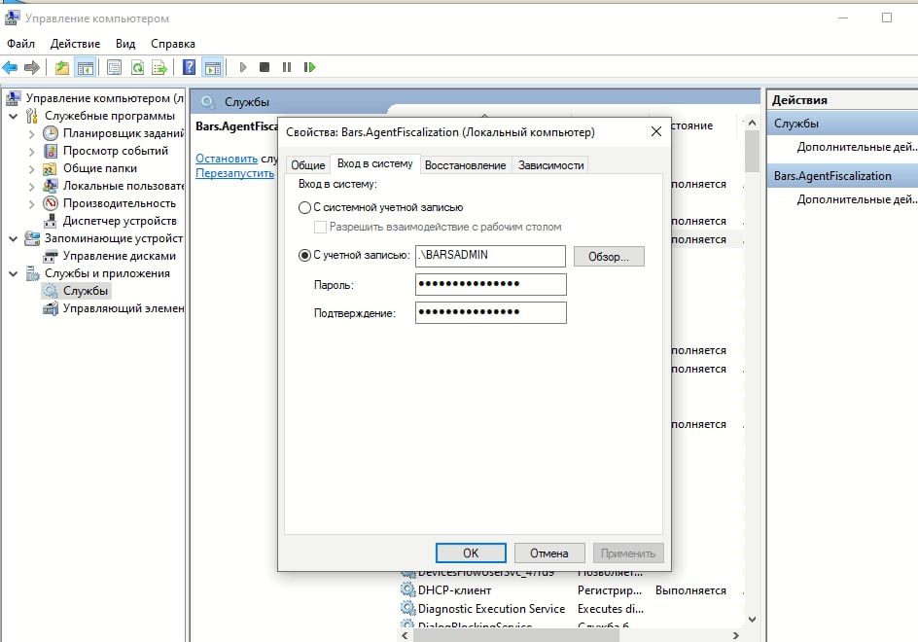
Task: Select Планировщик заданий in the tree
Action: pos(124,133)
